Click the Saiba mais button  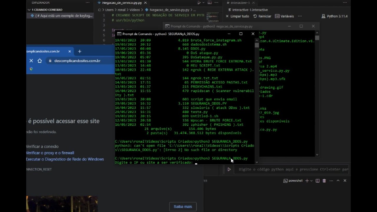[x=183, y=206]
